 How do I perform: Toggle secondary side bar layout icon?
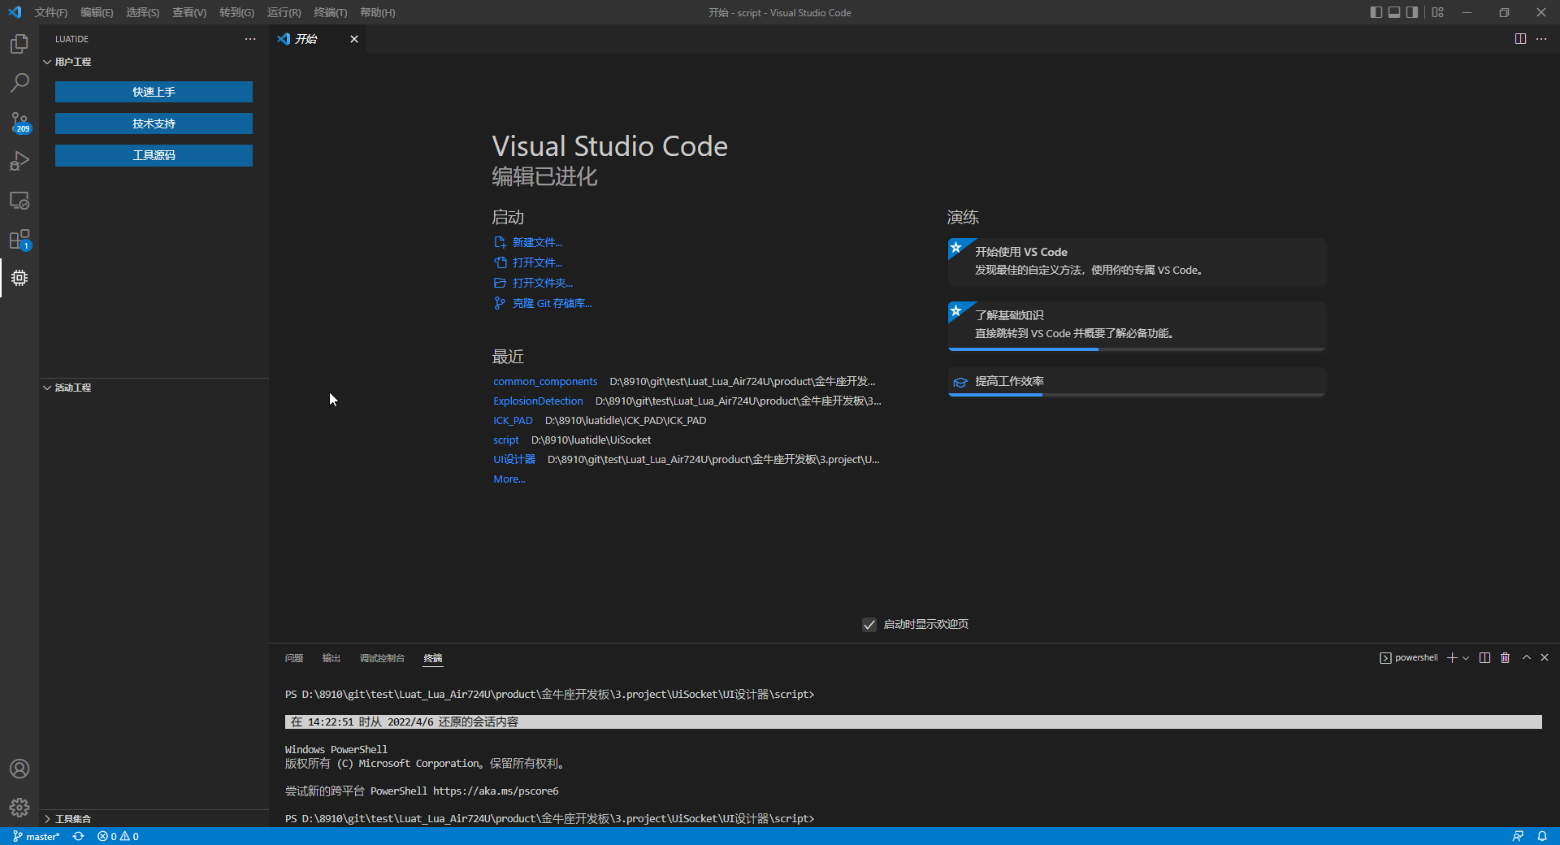(x=1412, y=12)
